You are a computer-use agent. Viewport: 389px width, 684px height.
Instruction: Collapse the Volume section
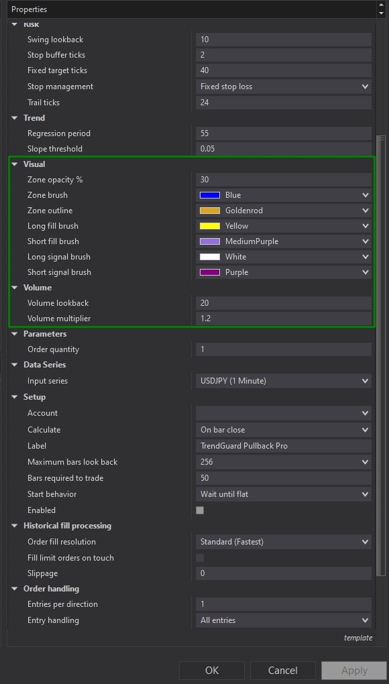[15, 287]
